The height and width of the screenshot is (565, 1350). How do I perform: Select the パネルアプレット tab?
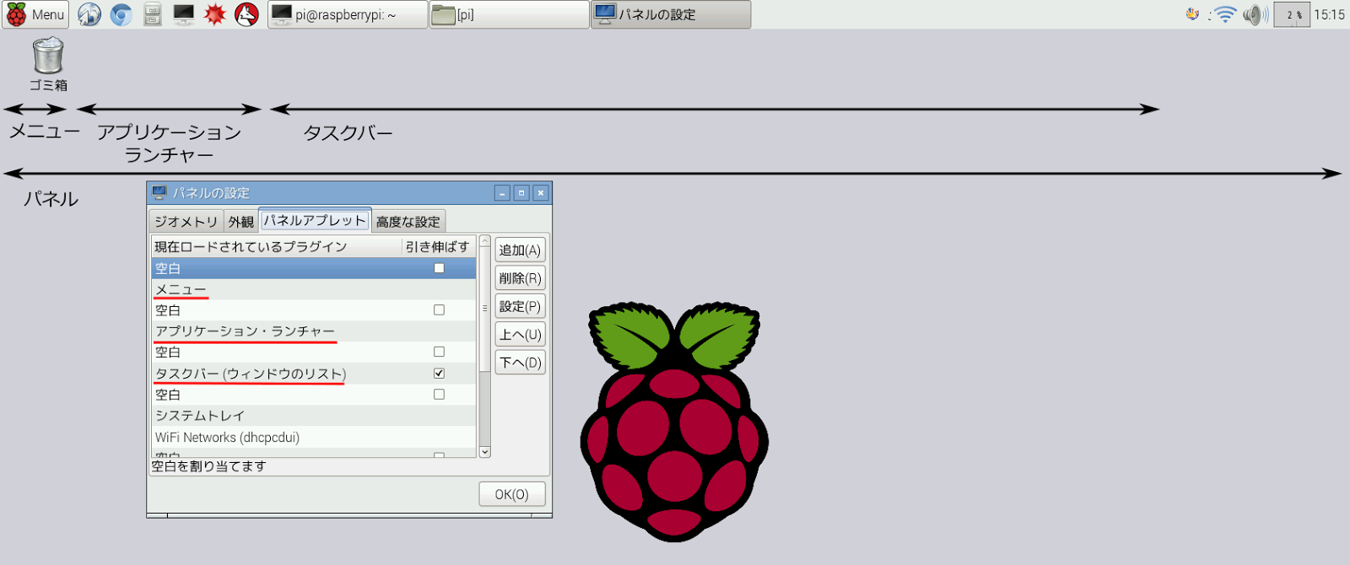[x=315, y=220]
